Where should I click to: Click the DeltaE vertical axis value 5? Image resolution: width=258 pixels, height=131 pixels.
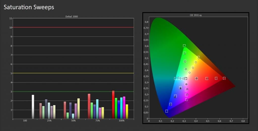11,73
